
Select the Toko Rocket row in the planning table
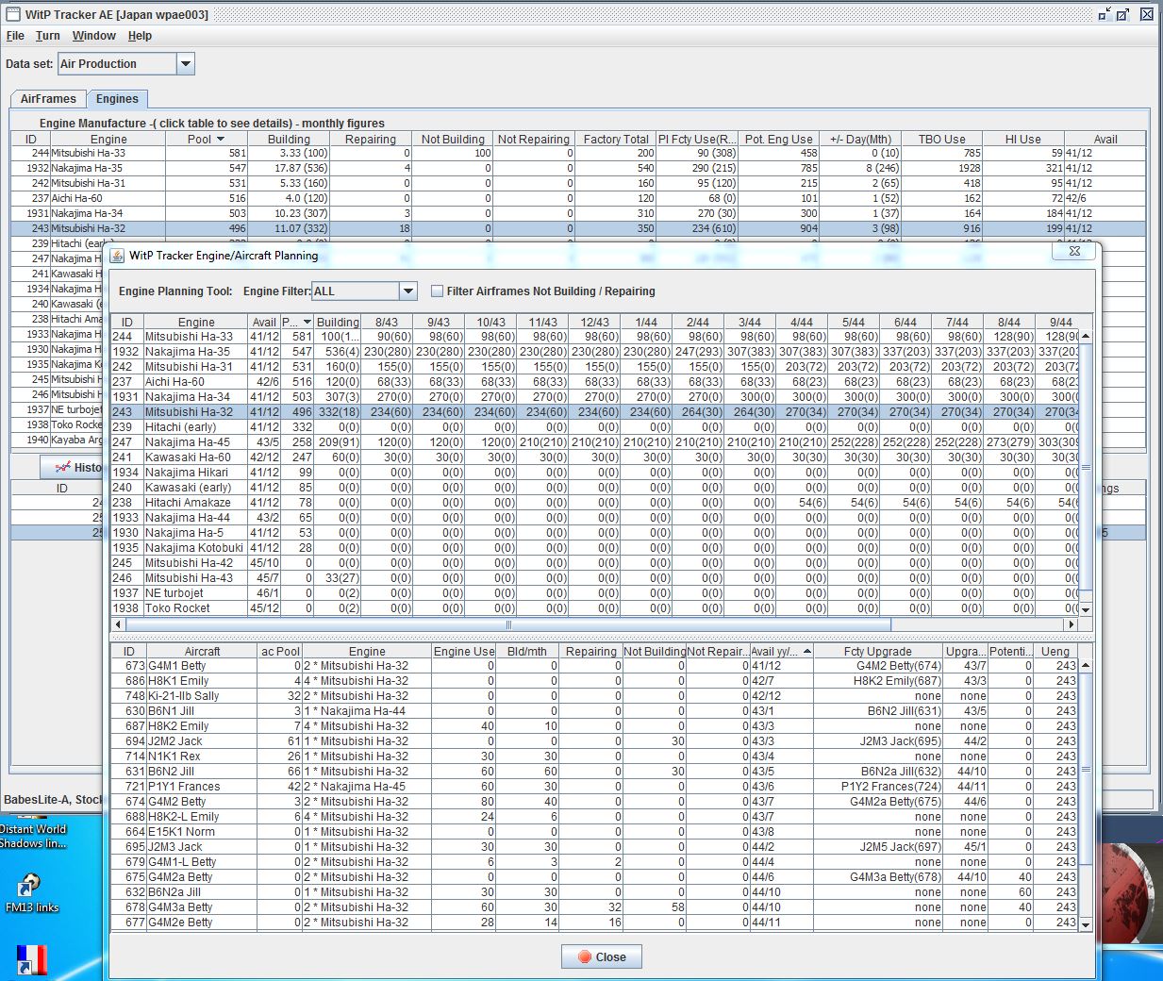[x=594, y=608]
